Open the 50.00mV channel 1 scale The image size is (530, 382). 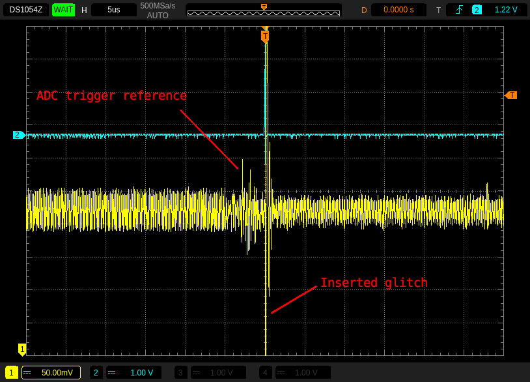click(x=57, y=373)
